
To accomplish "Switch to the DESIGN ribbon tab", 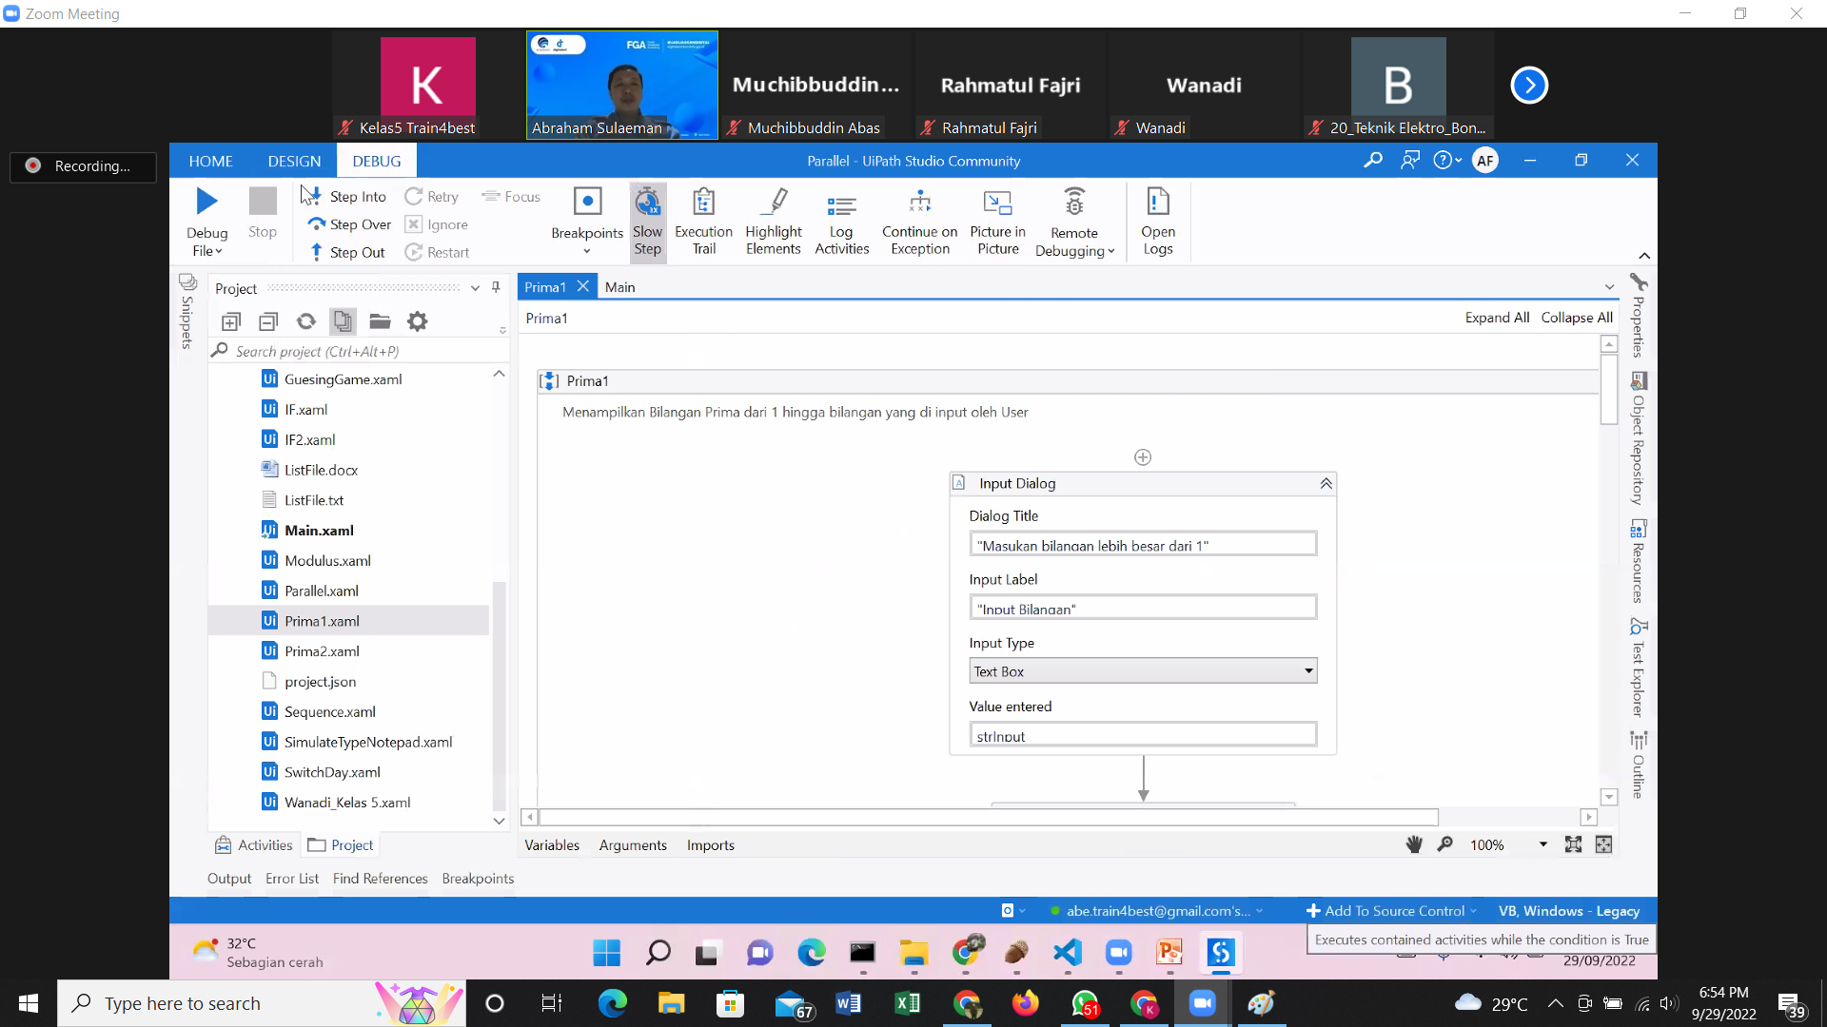I will [294, 161].
